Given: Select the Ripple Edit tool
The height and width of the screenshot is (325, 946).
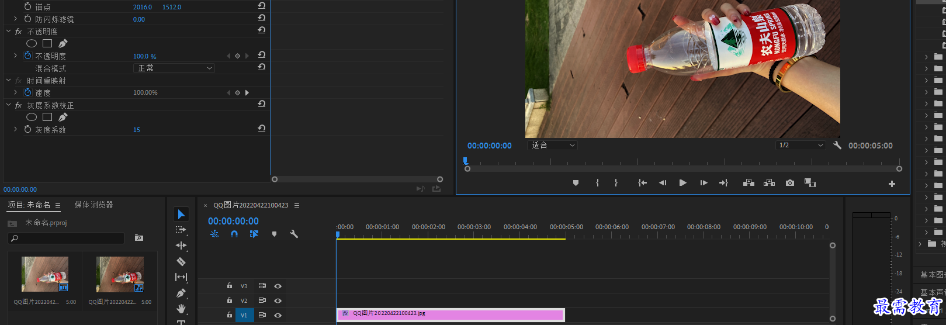Looking at the screenshot, I should 181,246.
